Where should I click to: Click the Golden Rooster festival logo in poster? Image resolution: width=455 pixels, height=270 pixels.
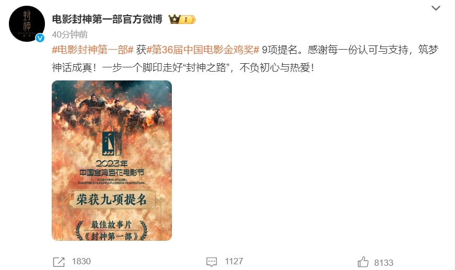(112, 144)
